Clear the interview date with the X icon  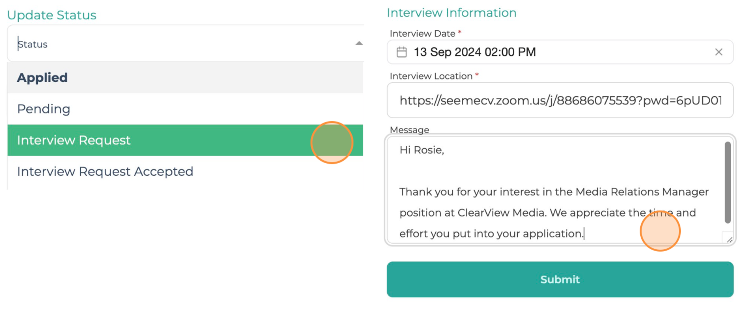pos(718,52)
